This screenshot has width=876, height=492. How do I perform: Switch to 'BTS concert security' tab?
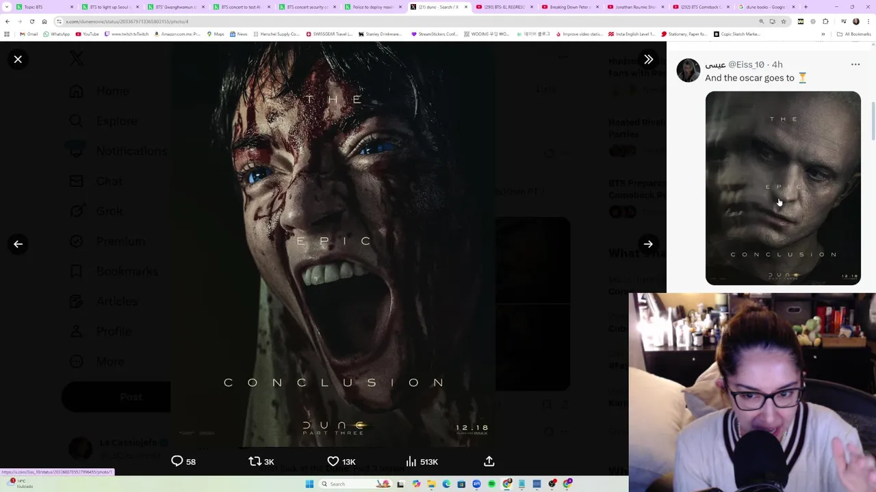(x=307, y=7)
